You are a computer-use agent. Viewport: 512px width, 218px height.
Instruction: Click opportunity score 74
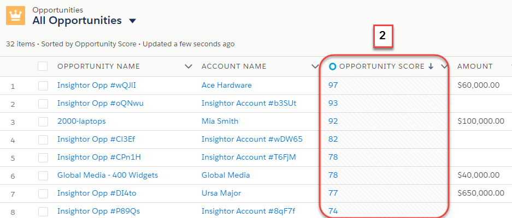tap(333, 211)
